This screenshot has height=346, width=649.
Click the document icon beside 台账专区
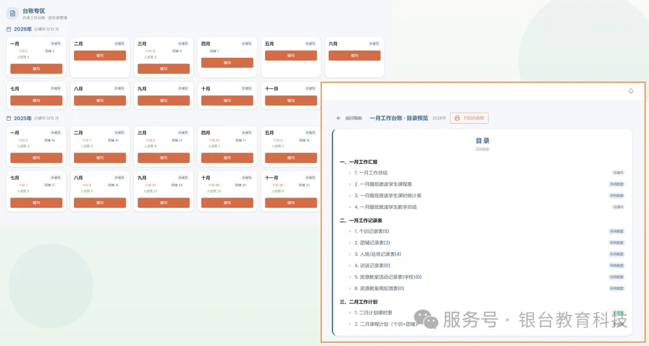[x=13, y=14]
